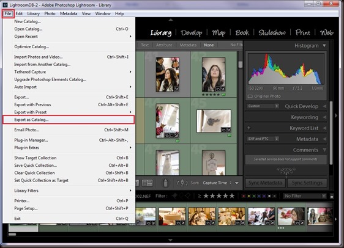Collapse the Histogram panel
Viewport: 344px width, 248px height.
(324, 46)
